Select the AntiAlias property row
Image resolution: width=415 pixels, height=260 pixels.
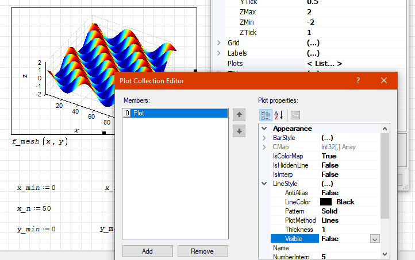pos(325,193)
